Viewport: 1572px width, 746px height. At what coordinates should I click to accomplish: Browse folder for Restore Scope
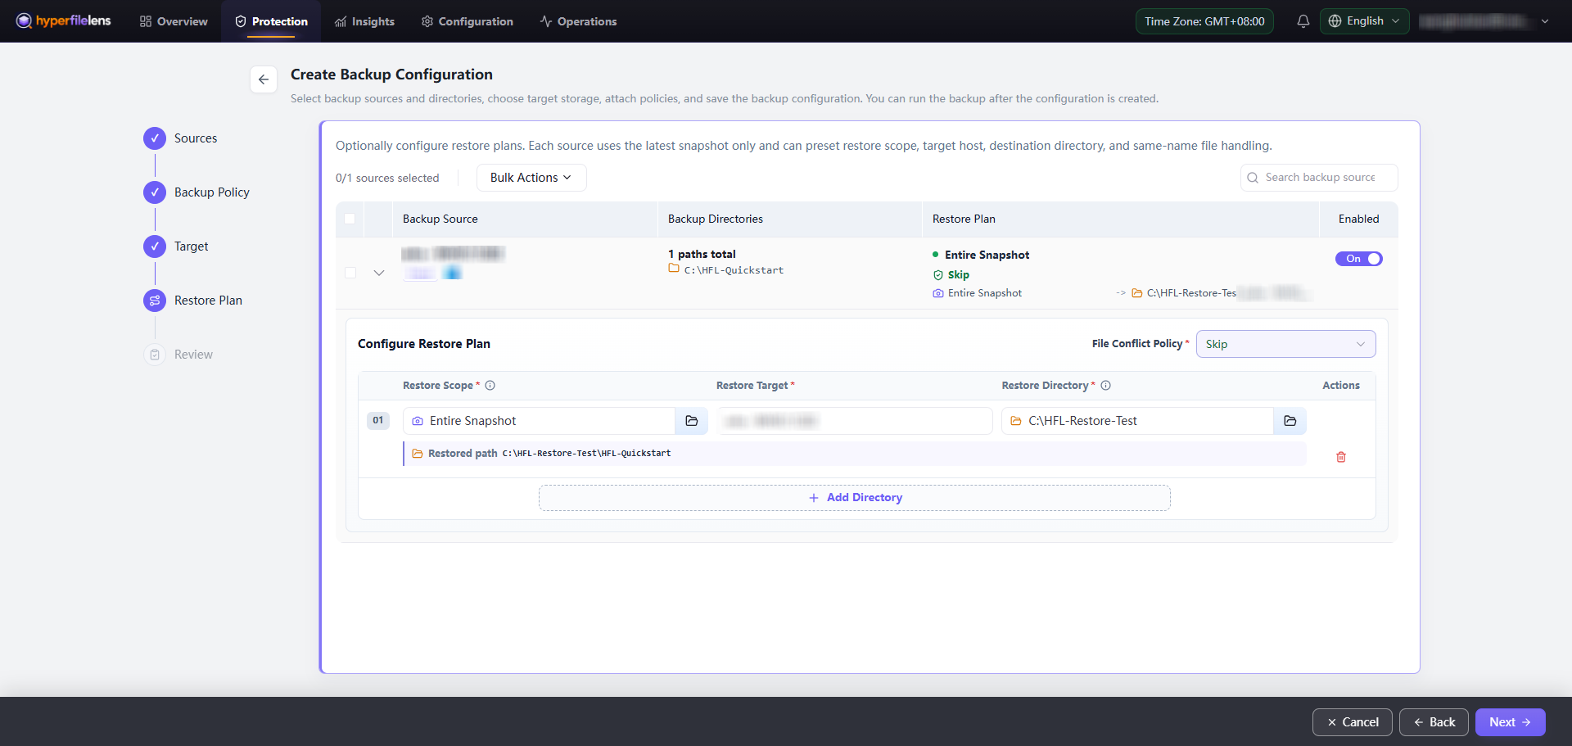coord(692,421)
